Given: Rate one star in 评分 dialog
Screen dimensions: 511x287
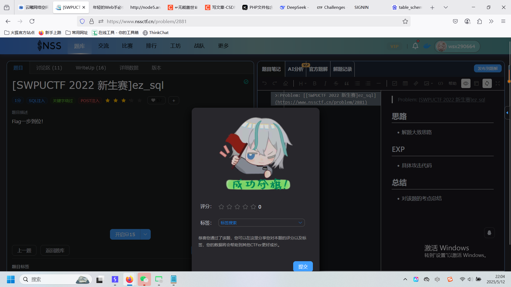Looking at the screenshot, I should point(221,207).
